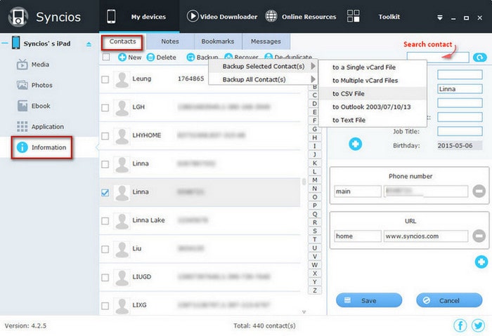Switch to the Bookmarks tab
This screenshot has height=336, width=492.
(218, 41)
